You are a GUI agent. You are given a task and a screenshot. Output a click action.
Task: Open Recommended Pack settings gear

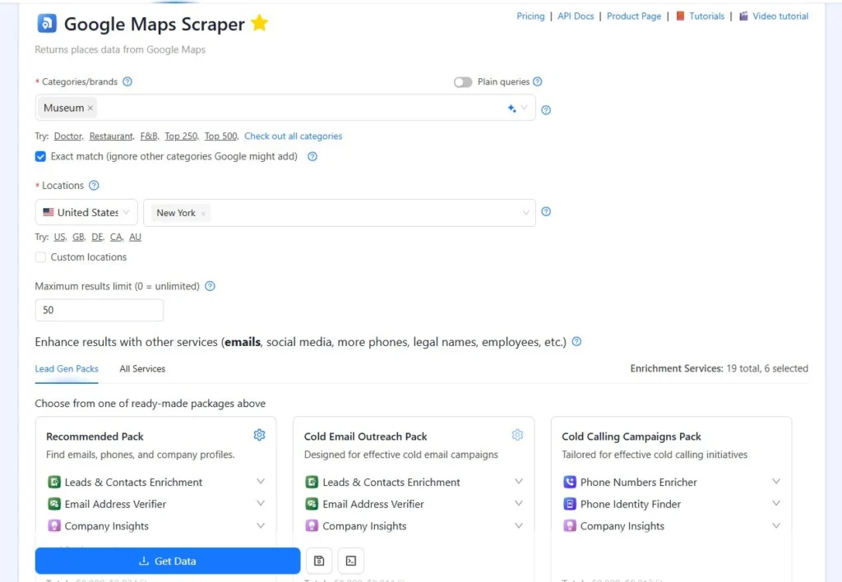coord(259,435)
